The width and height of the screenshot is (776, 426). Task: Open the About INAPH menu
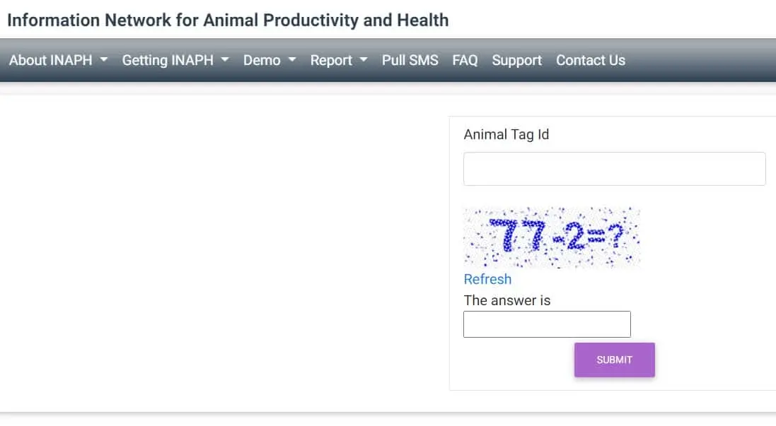pyautogui.click(x=51, y=61)
